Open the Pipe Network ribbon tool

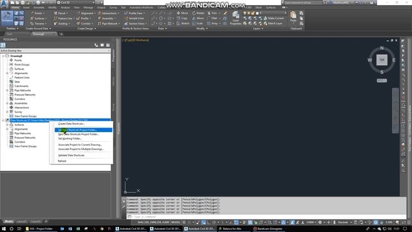point(109,24)
